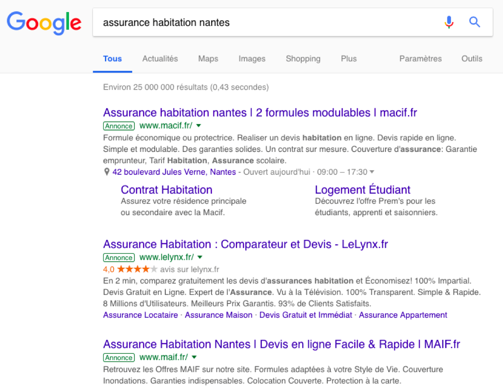Click the map pin icon by Macif address
503x390 pixels.
(107, 172)
